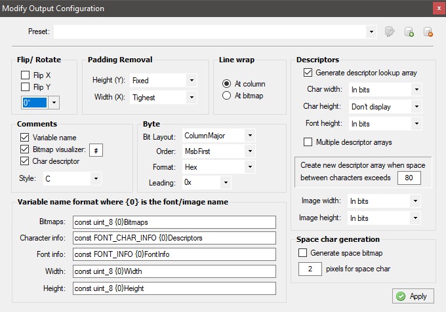Click the delete preset icon

click(x=428, y=31)
